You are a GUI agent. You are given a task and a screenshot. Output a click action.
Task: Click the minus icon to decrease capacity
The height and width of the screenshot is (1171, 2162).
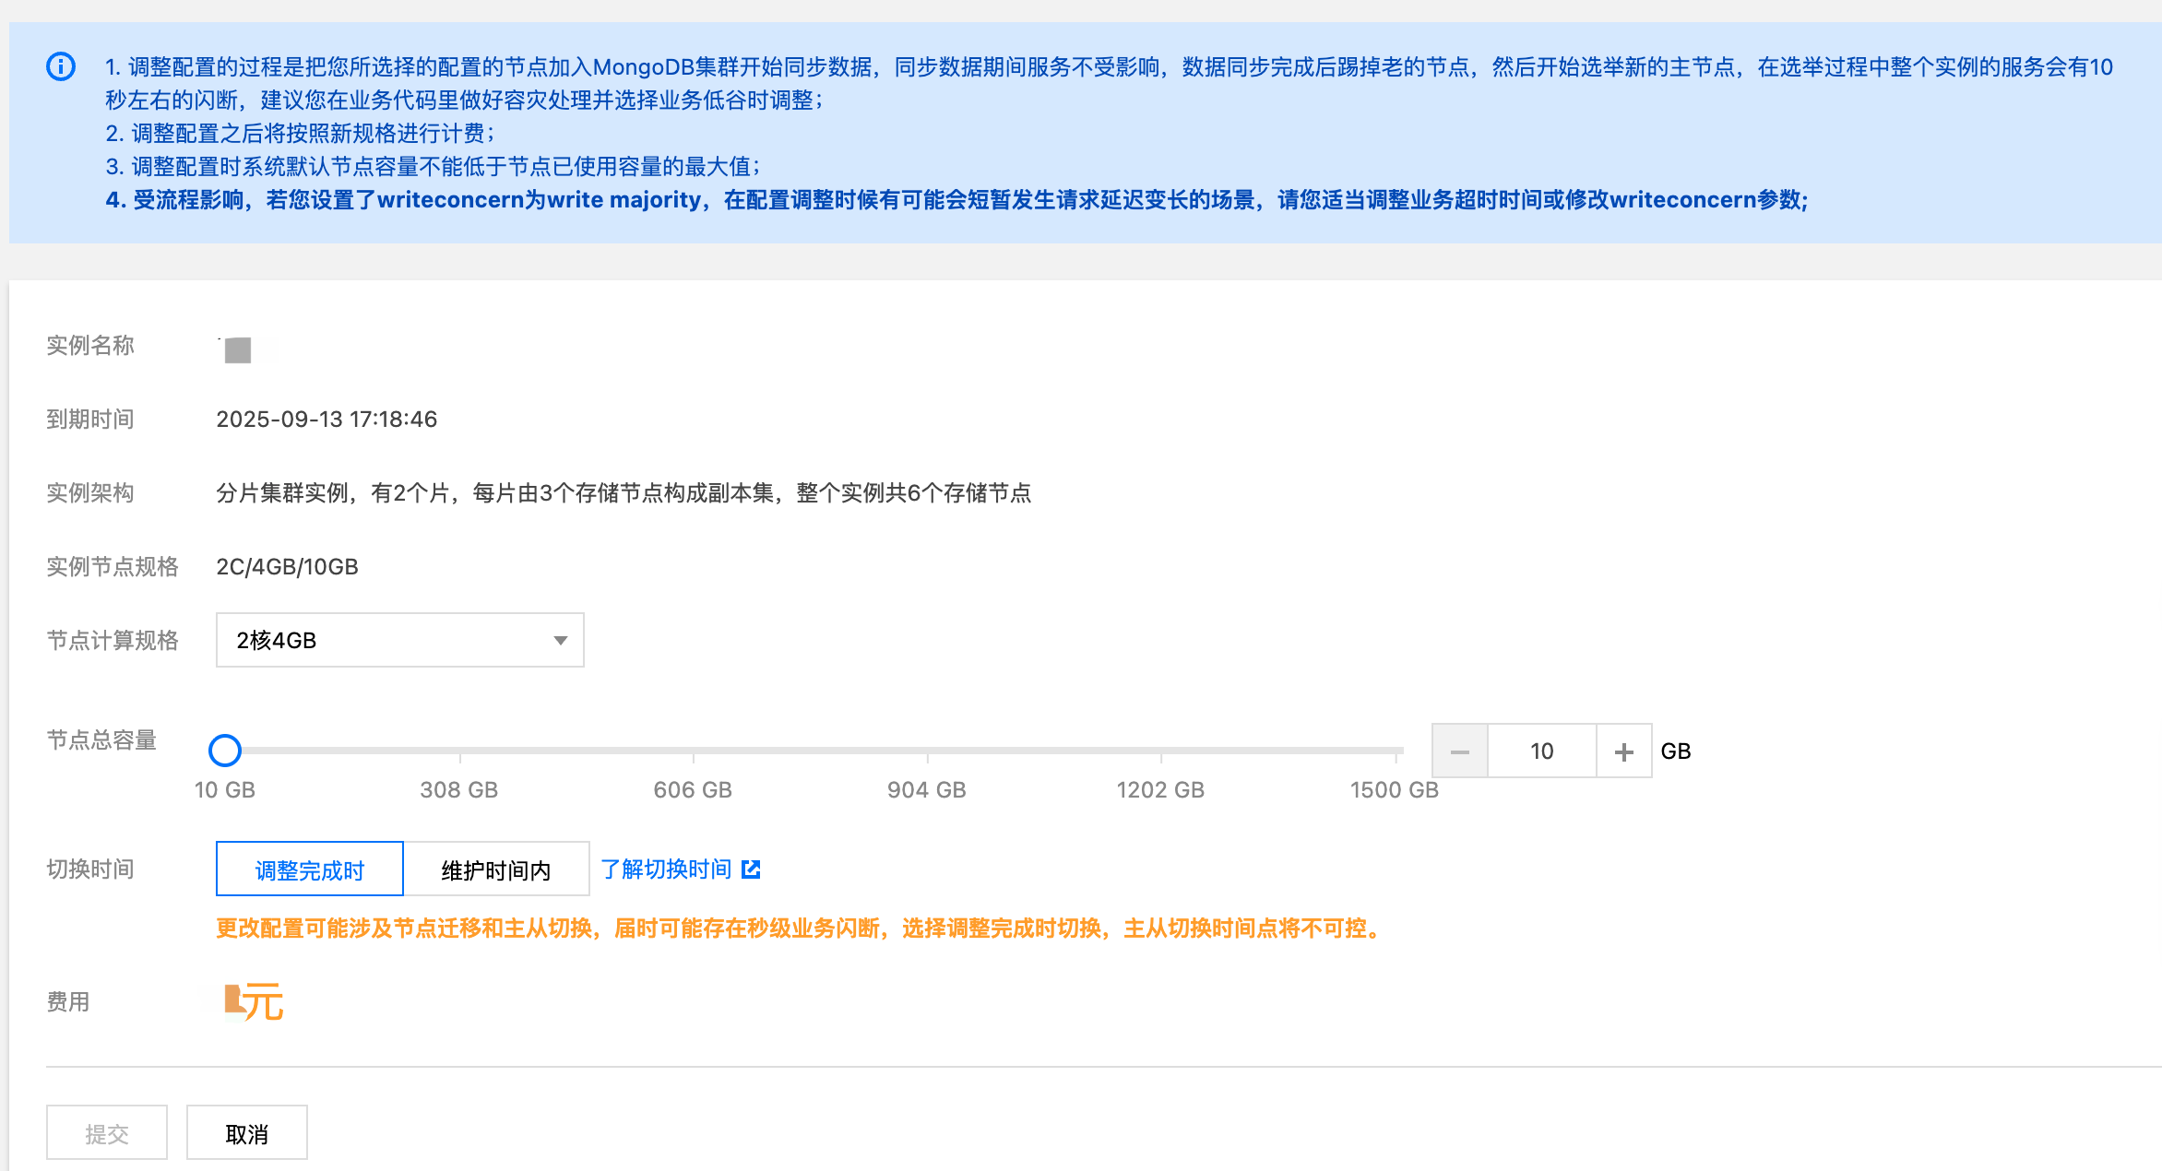pyautogui.click(x=1459, y=751)
